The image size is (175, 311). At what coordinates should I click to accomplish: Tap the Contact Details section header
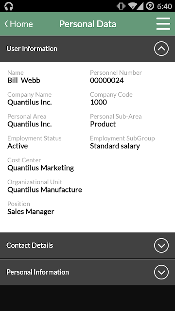[87, 245]
